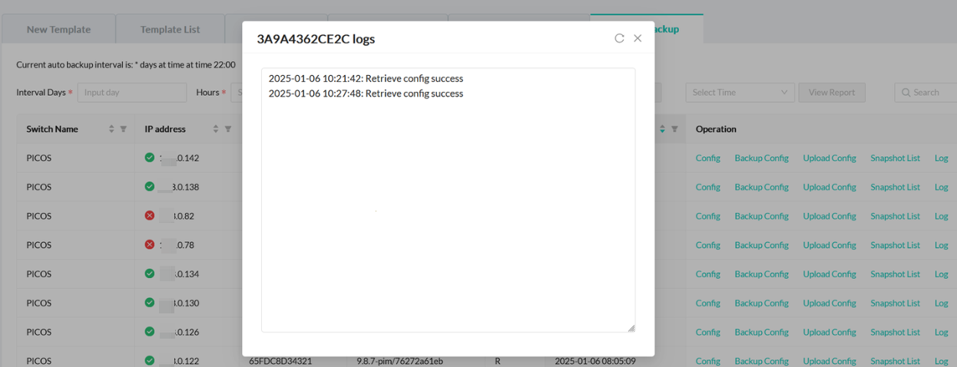The width and height of the screenshot is (957, 367).
Task: Close the 3A9A4362CE2C logs dialog
Action: click(637, 38)
